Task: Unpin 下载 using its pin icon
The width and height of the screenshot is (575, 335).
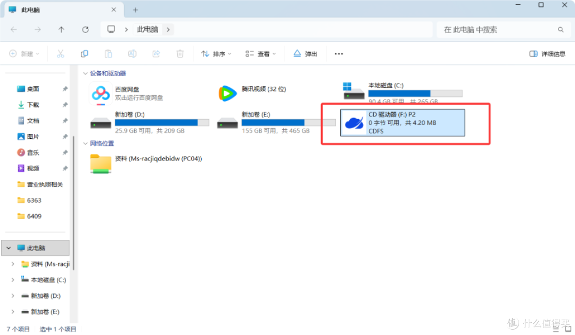Action: pyautogui.click(x=65, y=105)
